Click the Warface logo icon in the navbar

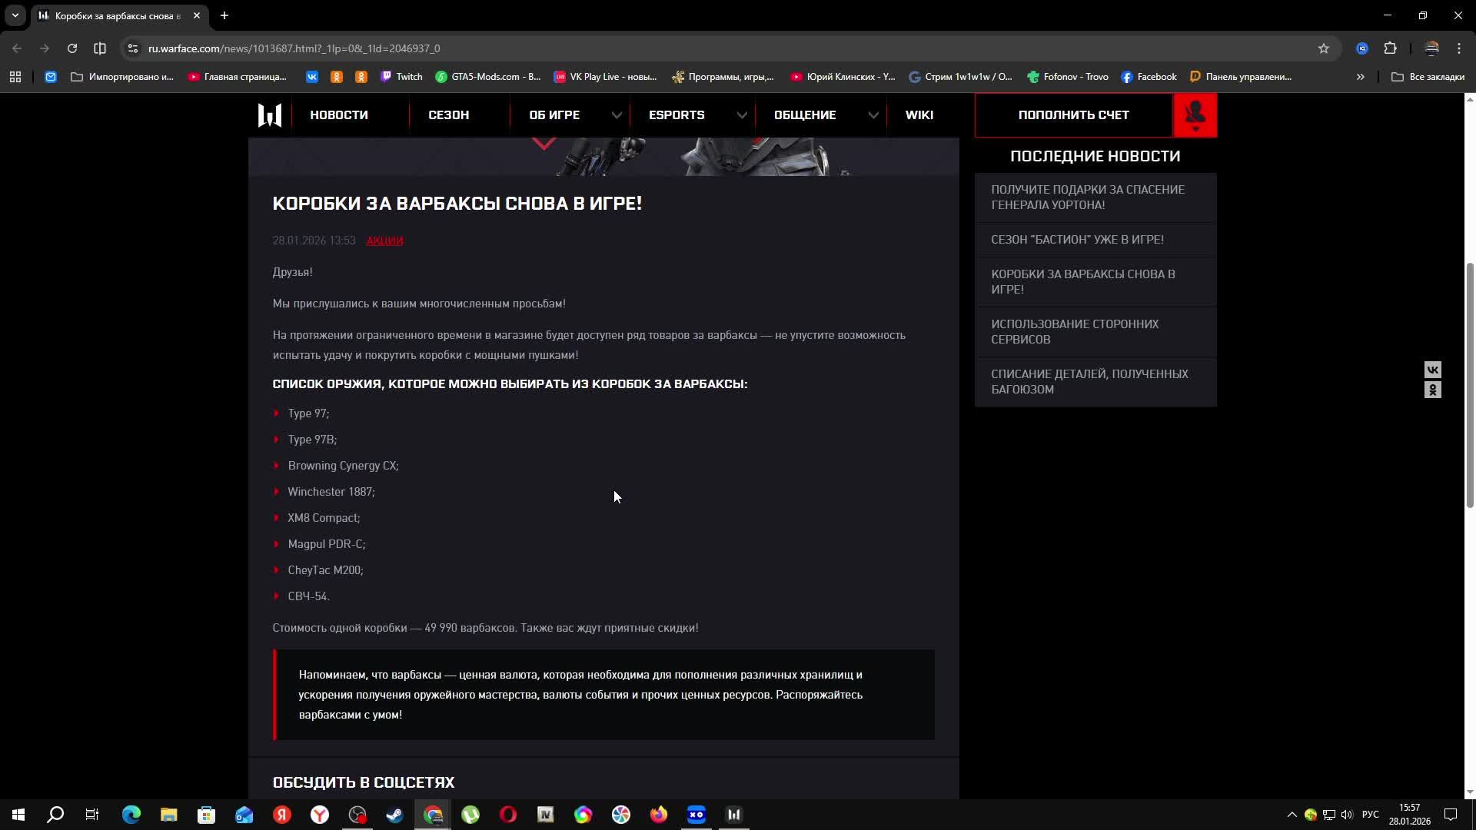coord(269,115)
